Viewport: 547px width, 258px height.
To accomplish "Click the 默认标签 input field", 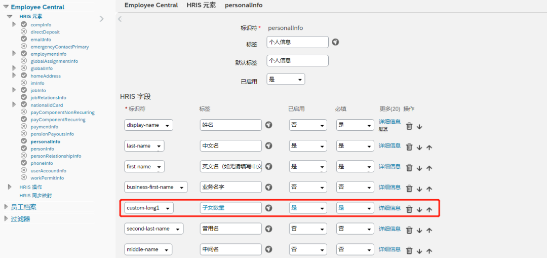I will click(x=298, y=60).
